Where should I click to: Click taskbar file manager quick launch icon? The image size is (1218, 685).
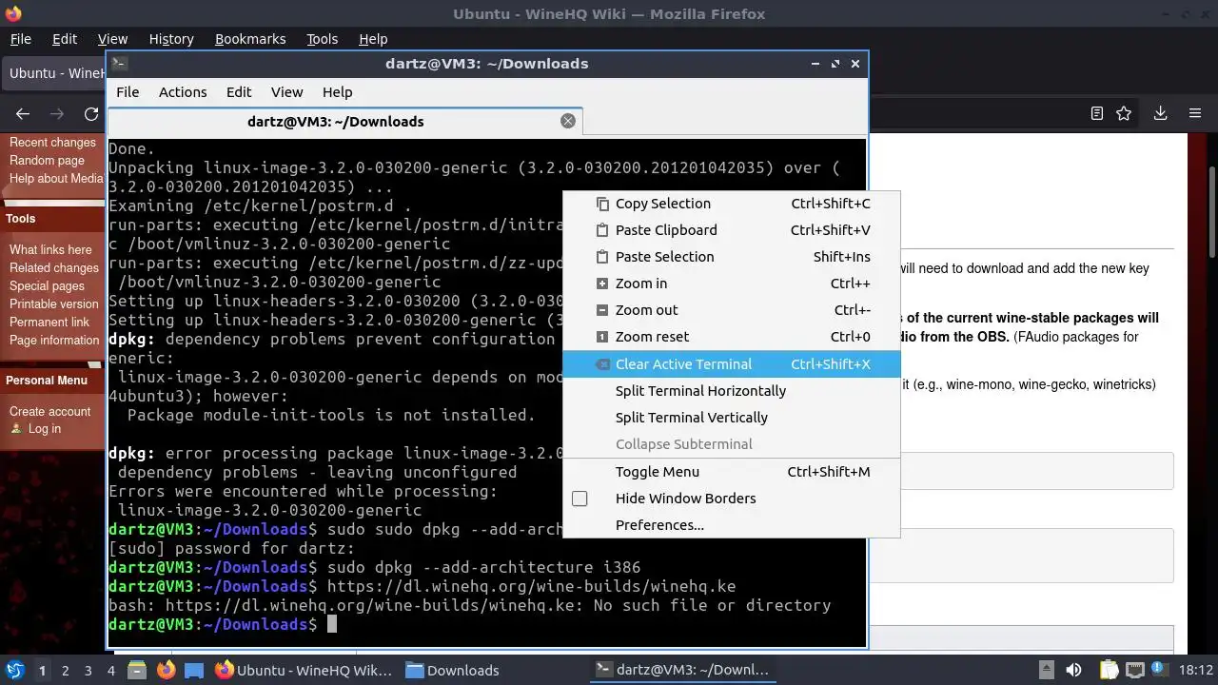pyautogui.click(x=137, y=670)
